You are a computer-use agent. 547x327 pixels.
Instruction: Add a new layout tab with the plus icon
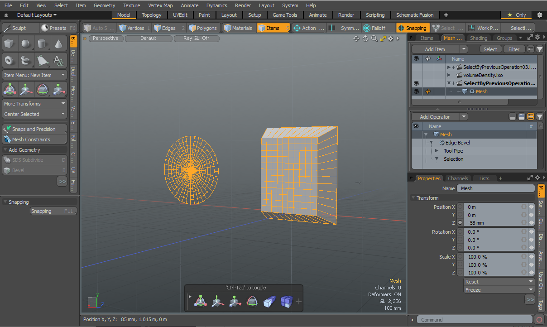coord(446,15)
